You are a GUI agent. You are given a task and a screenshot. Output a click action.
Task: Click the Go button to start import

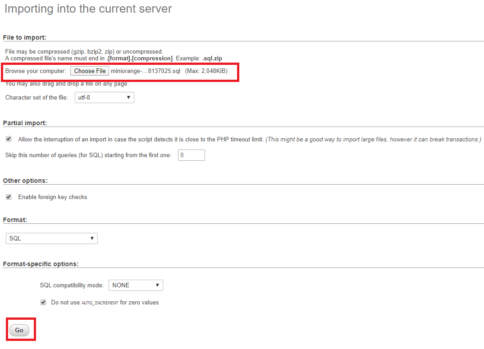(19, 330)
